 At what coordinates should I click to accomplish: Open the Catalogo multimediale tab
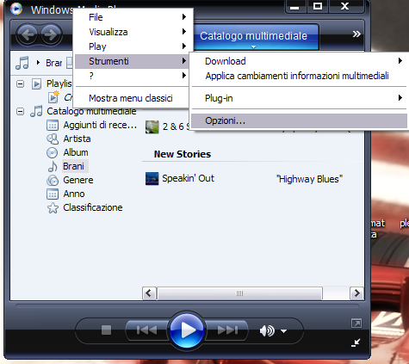click(254, 37)
